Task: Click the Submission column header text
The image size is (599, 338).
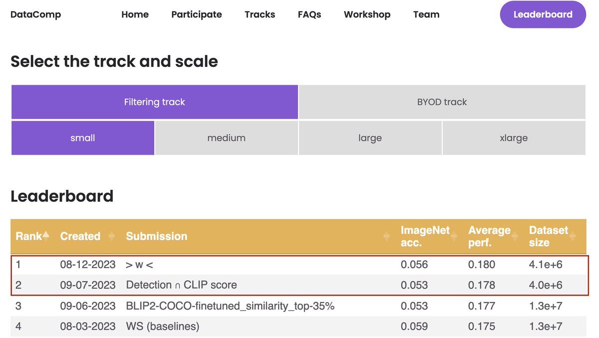Action: (157, 236)
